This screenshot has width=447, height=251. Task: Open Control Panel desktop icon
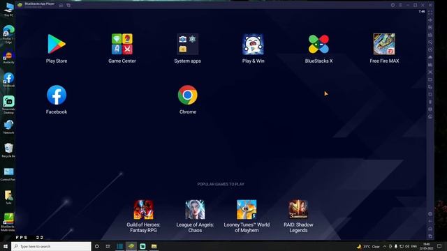(8, 174)
